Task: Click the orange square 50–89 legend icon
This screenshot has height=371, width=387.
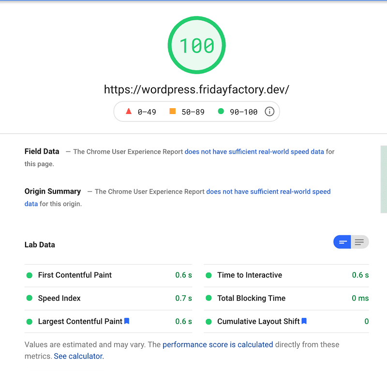Action: (x=173, y=111)
